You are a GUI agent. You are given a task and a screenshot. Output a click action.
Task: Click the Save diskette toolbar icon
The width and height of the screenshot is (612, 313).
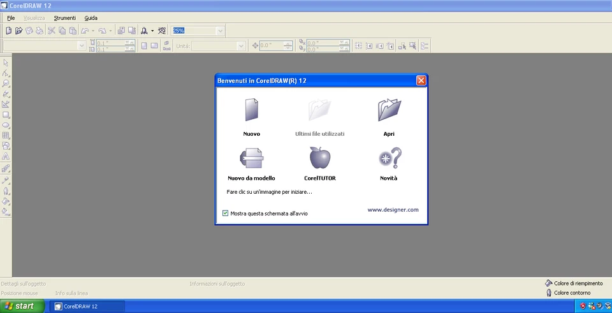pos(29,31)
